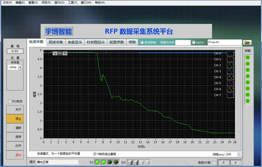Select the pan hand graph tool
The width and height of the screenshot is (262, 167).
pyautogui.click(x=65, y=53)
